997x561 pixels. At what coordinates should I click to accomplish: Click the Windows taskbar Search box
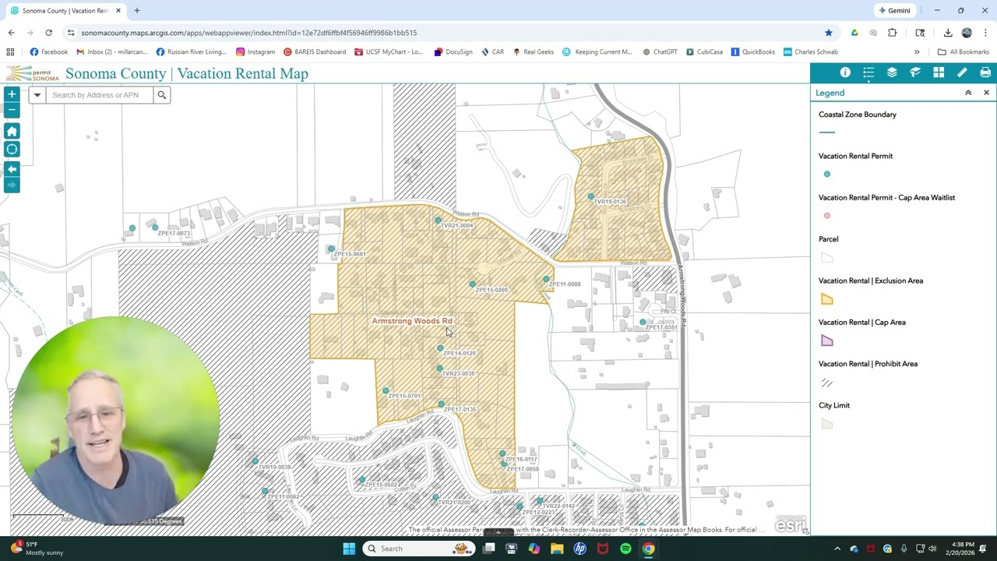click(419, 549)
